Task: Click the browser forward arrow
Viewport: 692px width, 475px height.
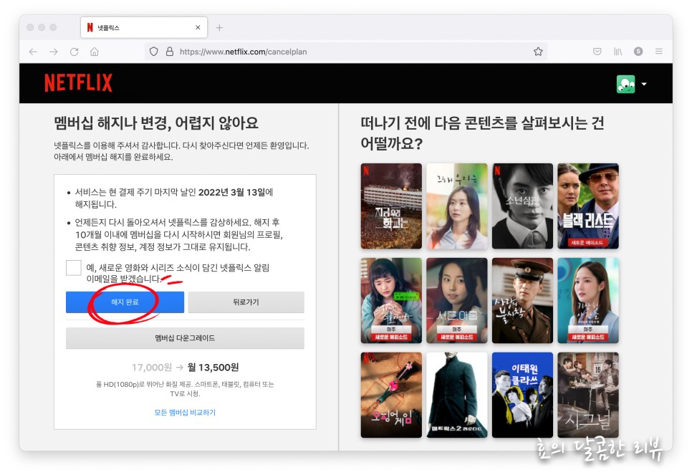Action: pyautogui.click(x=54, y=52)
